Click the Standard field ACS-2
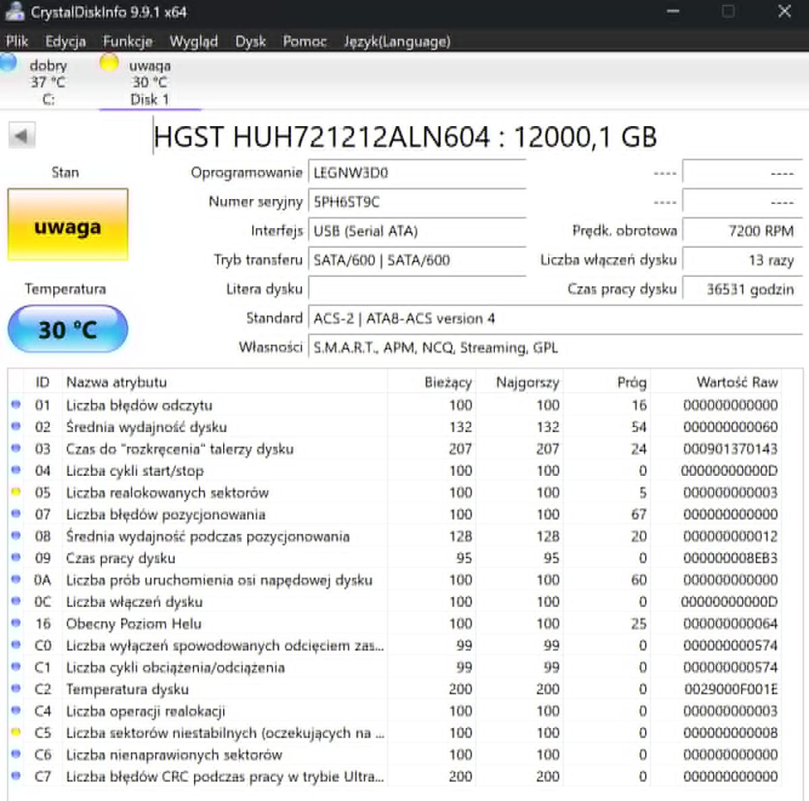Viewport: 809px width, 801px height. (556, 318)
